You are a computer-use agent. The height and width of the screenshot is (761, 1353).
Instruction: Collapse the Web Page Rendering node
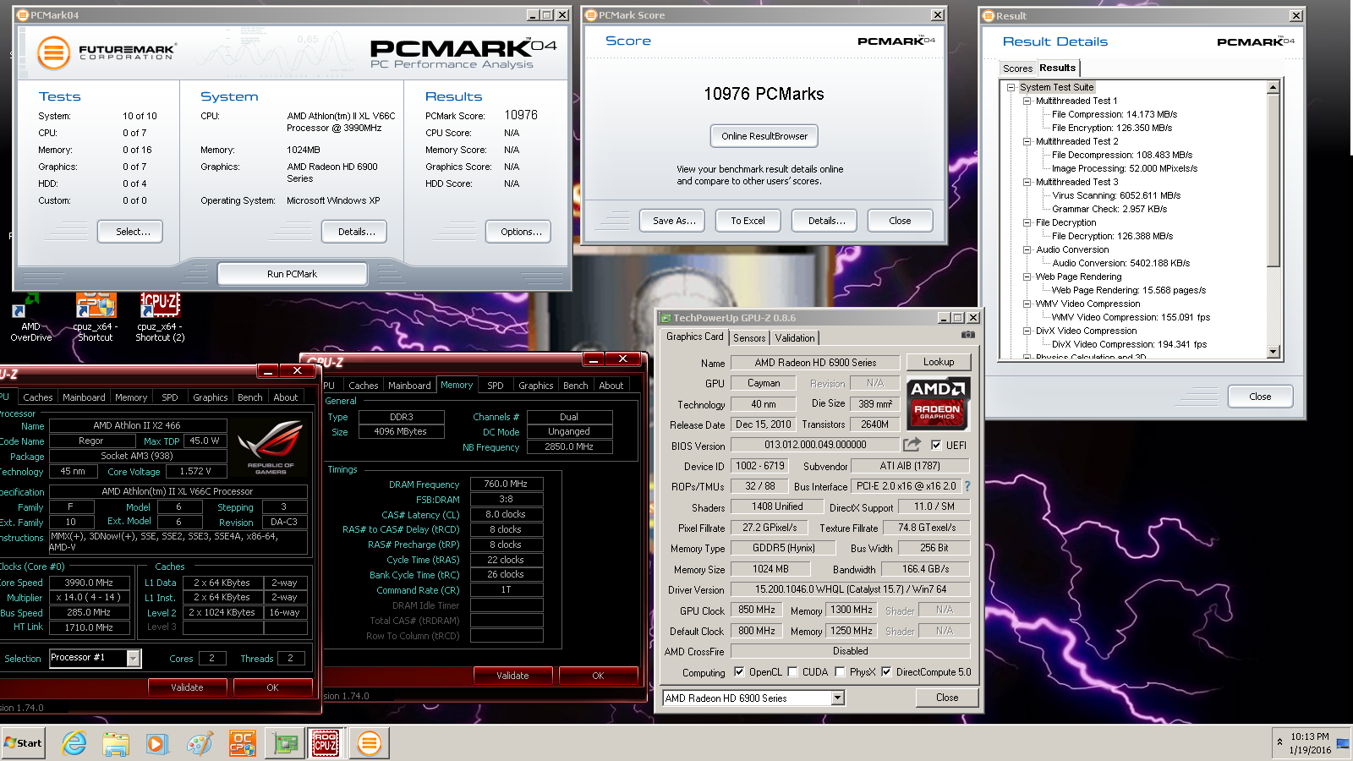point(1027,276)
